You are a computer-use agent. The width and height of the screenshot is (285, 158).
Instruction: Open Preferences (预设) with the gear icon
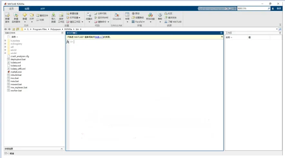136,13
